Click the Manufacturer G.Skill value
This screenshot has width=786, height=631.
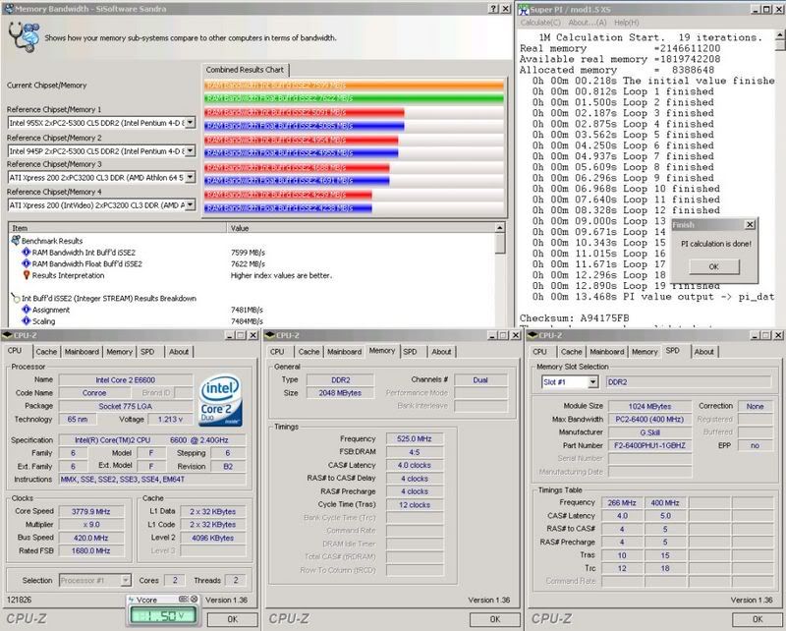point(649,432)
